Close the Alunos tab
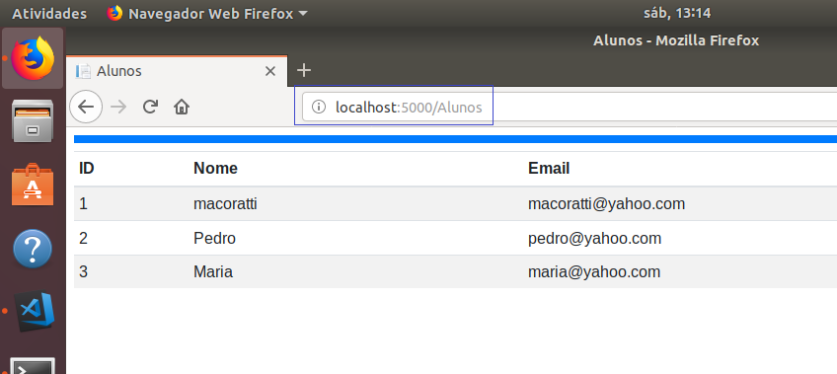 point(270,71)
